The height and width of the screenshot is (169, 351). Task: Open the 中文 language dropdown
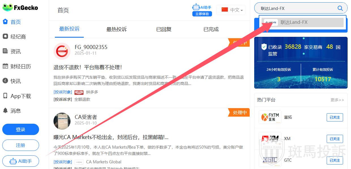point(231,10)
